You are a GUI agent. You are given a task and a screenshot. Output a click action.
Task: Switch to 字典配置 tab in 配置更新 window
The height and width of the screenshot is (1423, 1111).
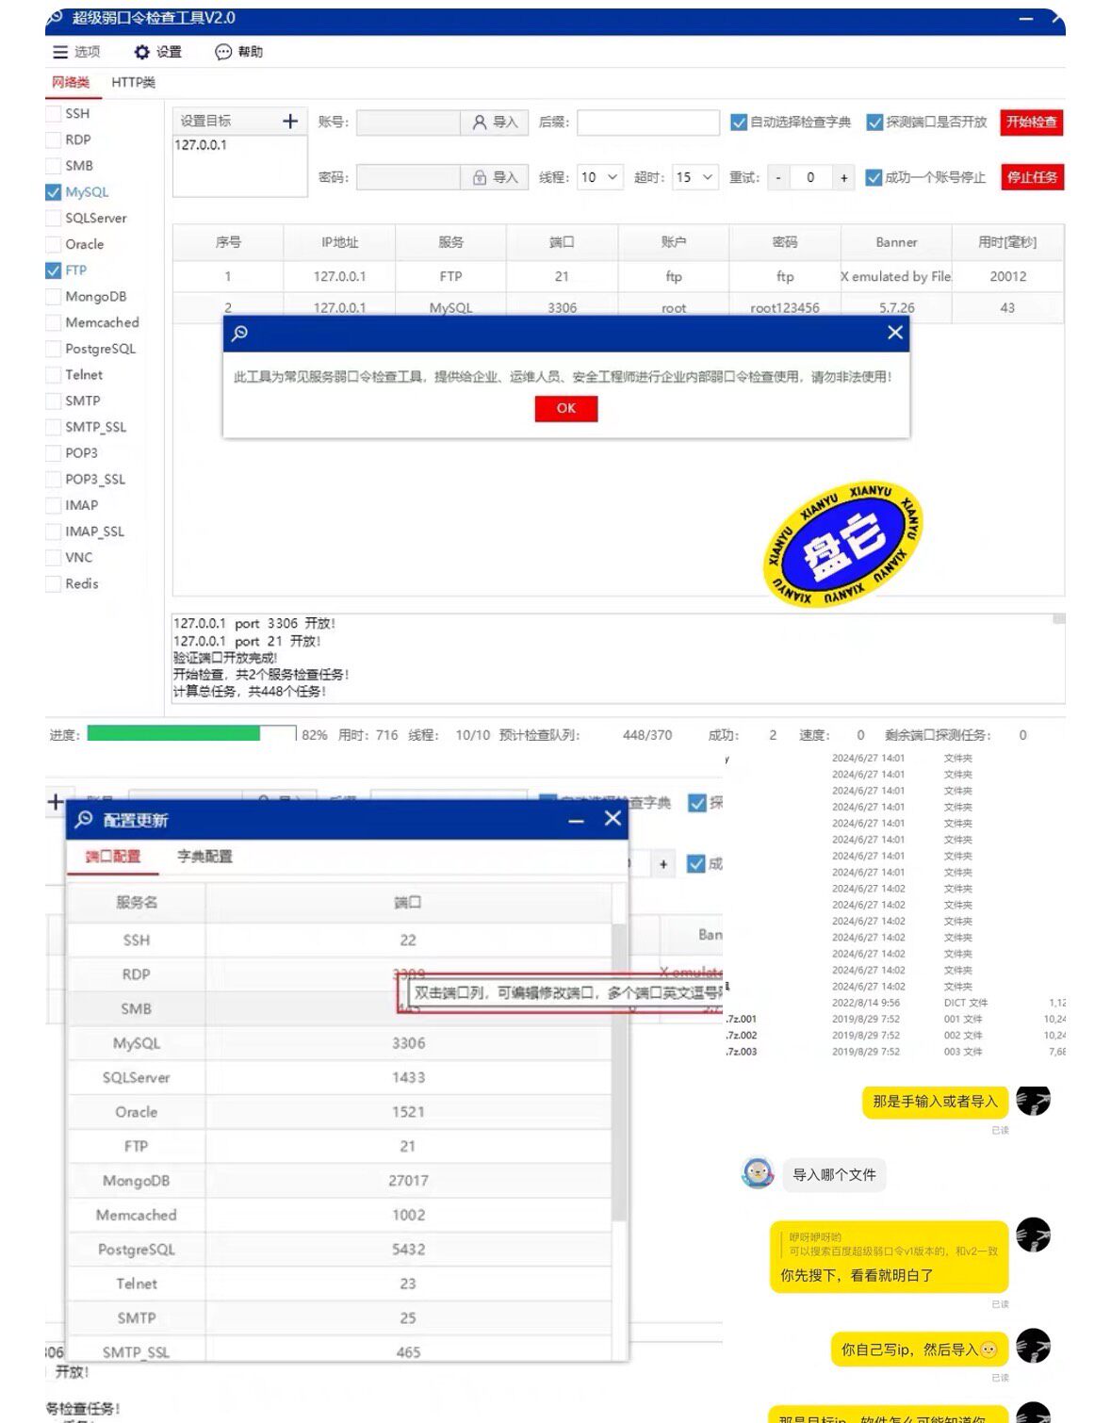click(x=204, y=856)
